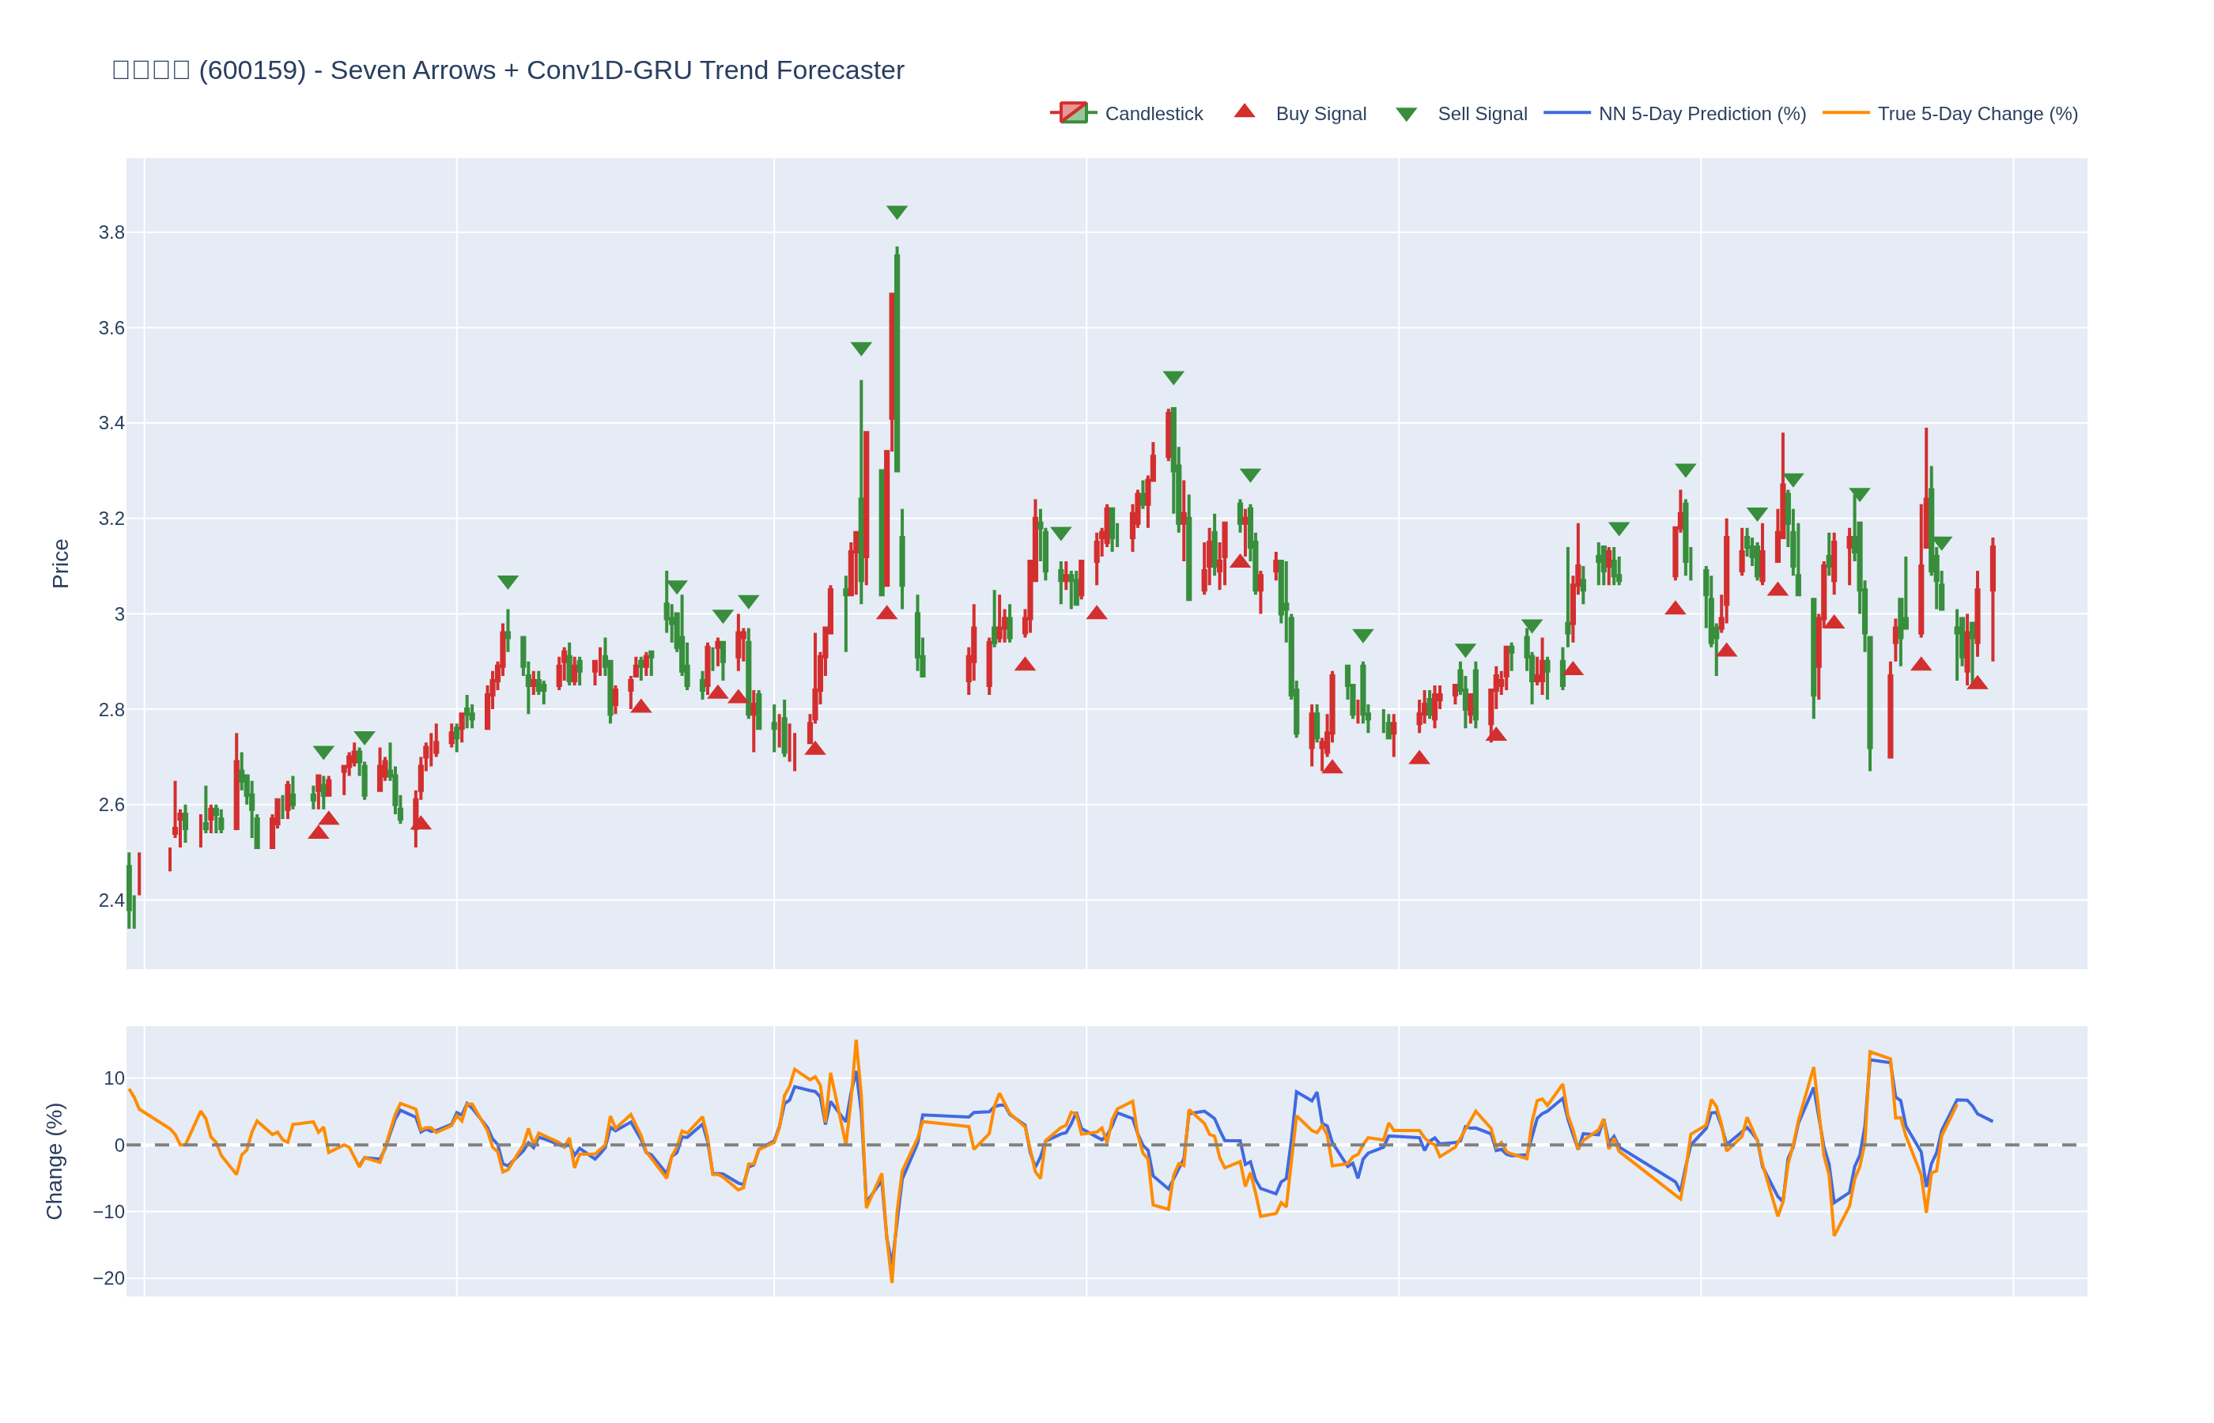Click the Price y-axis title

60,564
